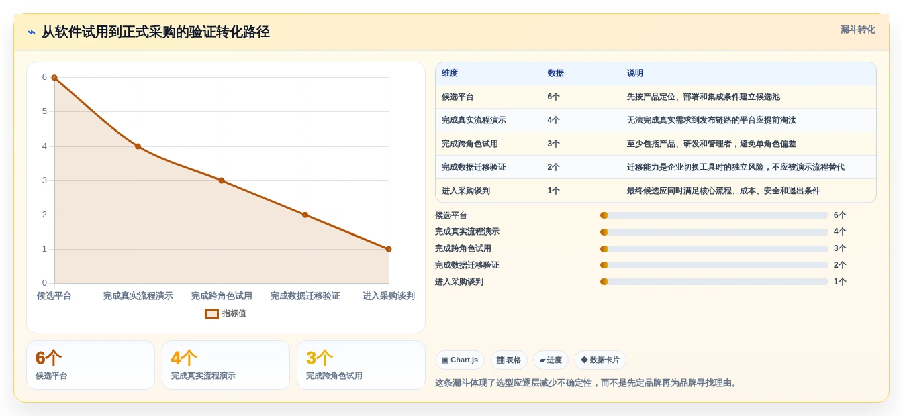
Task: Click the 1个 value beside progress bars
Action: pos(840,282)
